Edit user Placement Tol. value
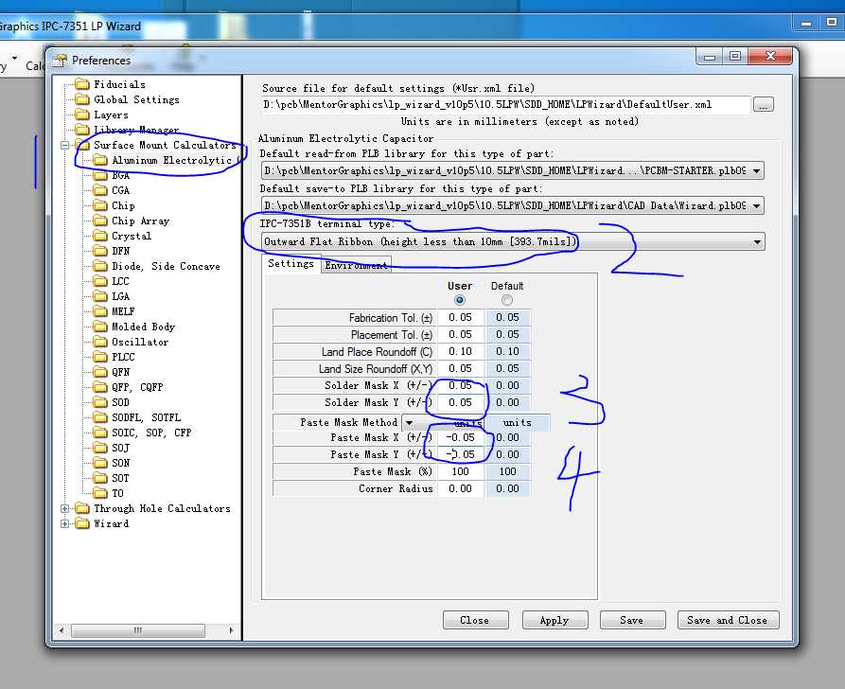Screen dimensions: 845x689 460,334
